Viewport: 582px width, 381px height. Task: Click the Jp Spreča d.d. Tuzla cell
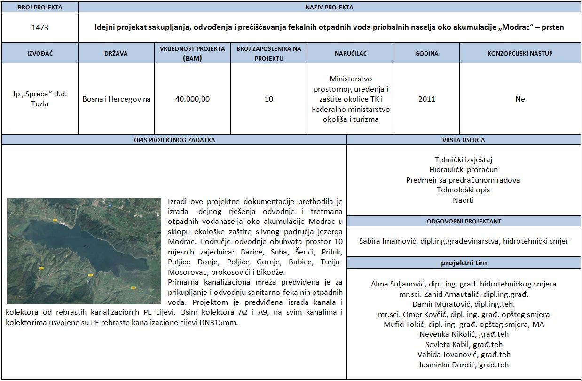(x=40, y=99)
